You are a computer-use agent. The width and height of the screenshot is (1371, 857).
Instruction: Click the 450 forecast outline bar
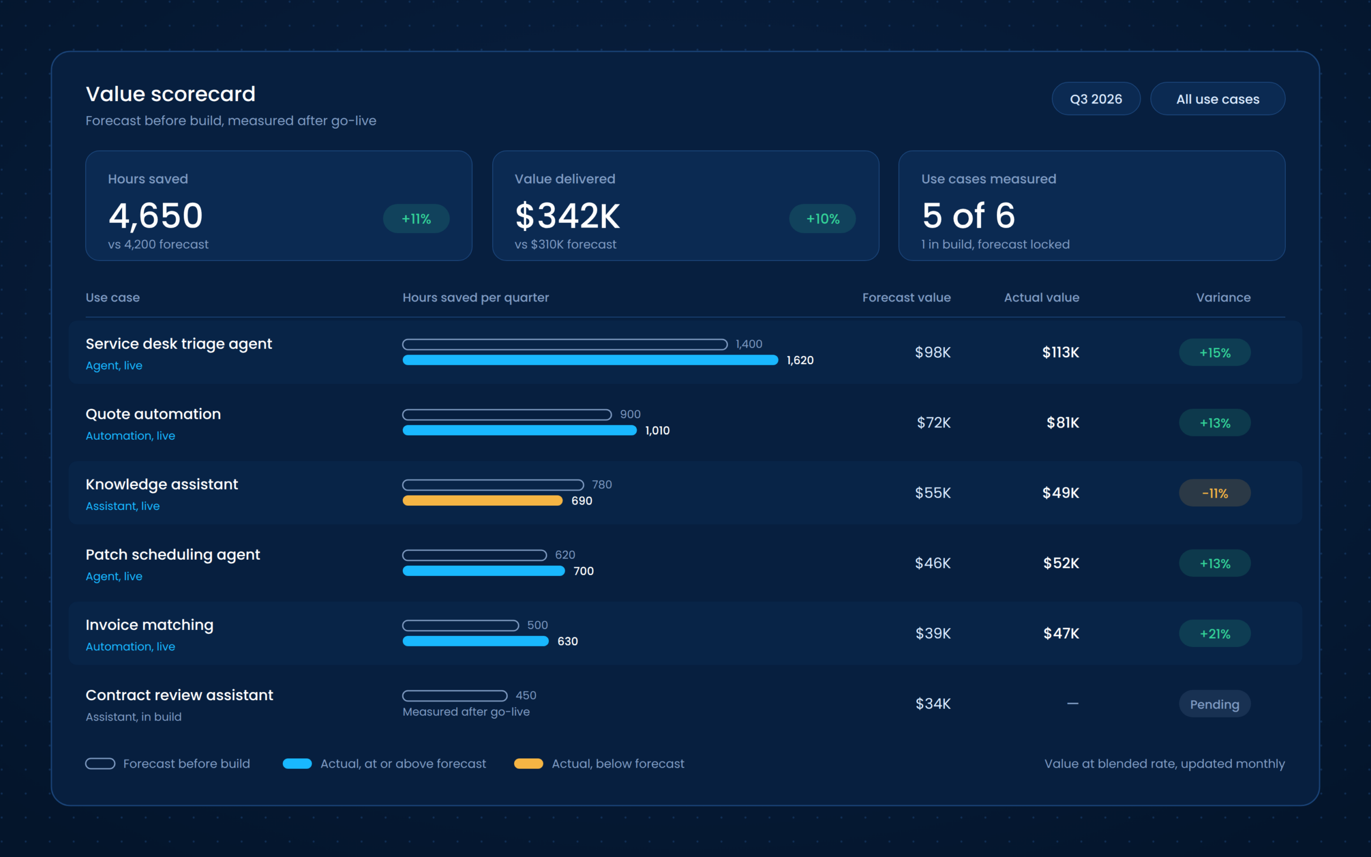455,695
